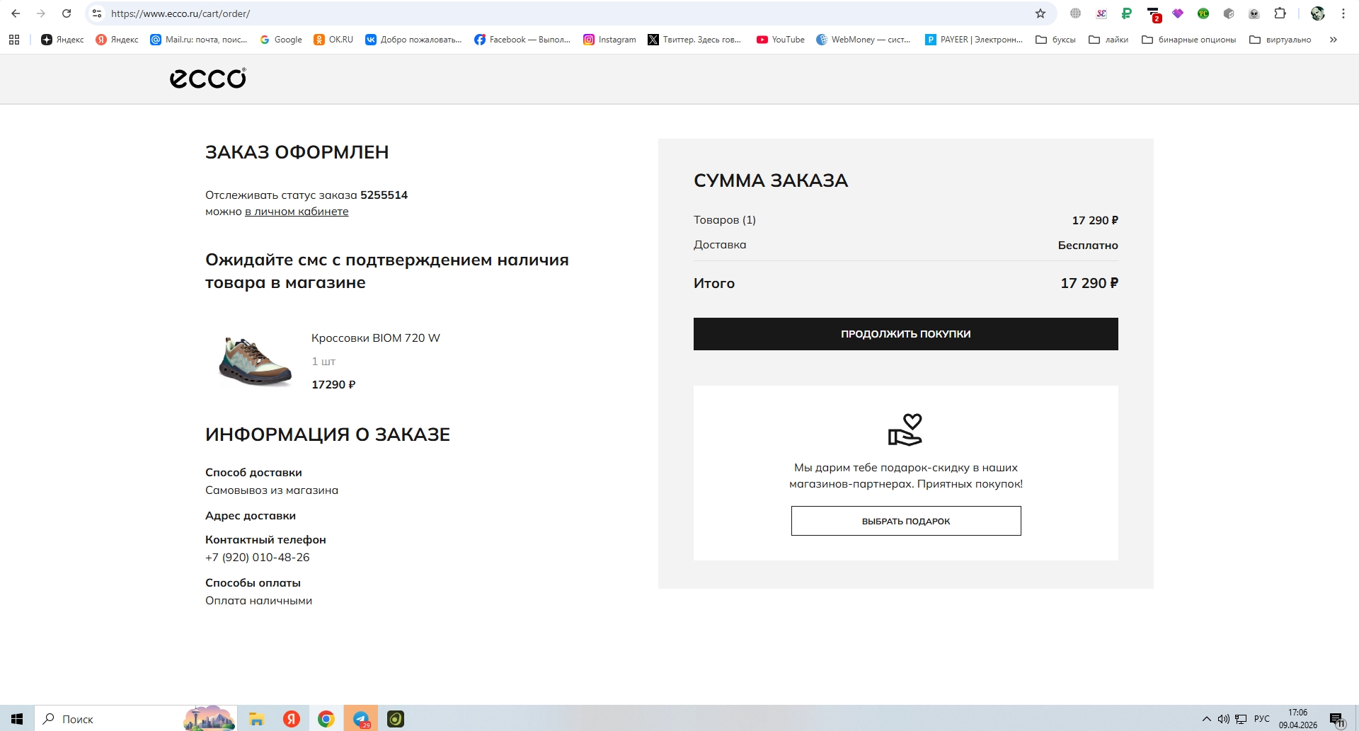
Task: Open the Facebook bookmark
Action: pos(522,40)
